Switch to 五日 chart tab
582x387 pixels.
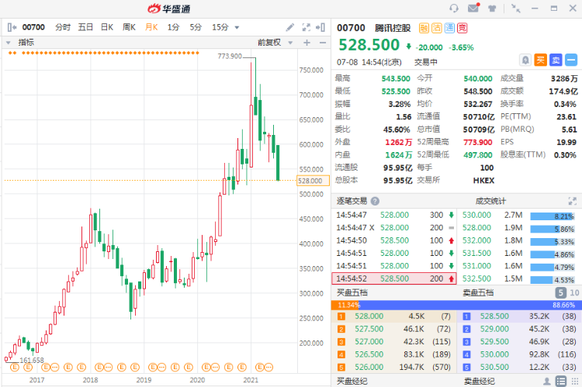(x=85, y=27)
